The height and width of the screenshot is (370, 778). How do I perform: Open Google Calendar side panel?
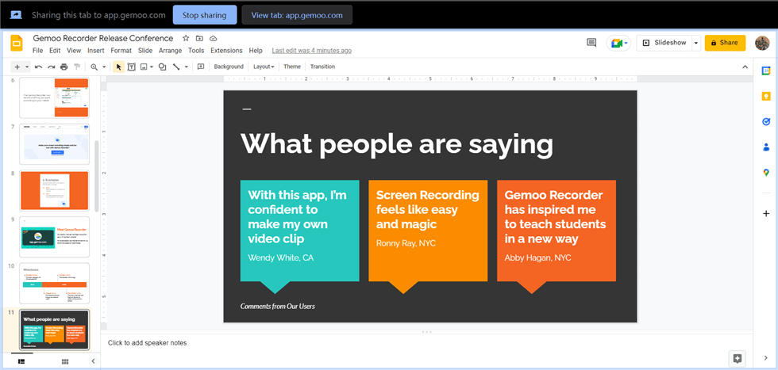pyautogui.click(x=766, y=71)
